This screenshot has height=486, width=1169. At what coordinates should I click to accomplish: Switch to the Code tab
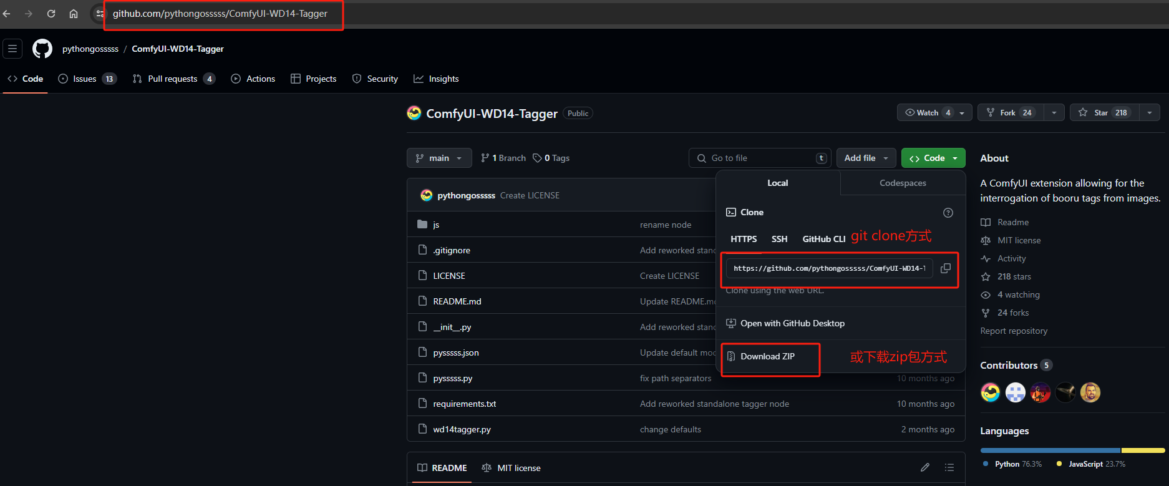(26, 79)
